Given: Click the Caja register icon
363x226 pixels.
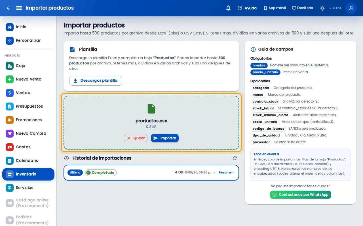Looking at the screenshot, I should click(10, 66).
